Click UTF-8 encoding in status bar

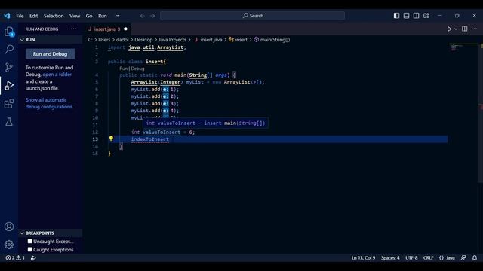point(411,257)
